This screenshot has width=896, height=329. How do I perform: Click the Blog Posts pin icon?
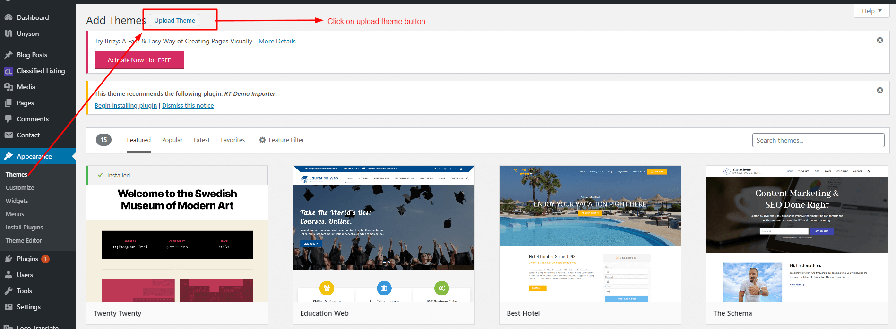point(9,55)
